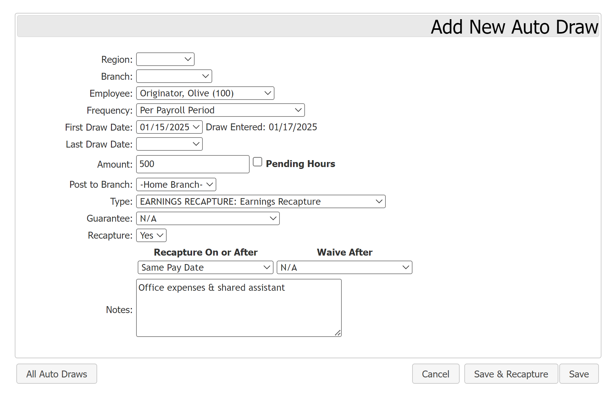
Task: Click the Draw Entered: 01/17/2025 text
Action: tap(261, 127)
